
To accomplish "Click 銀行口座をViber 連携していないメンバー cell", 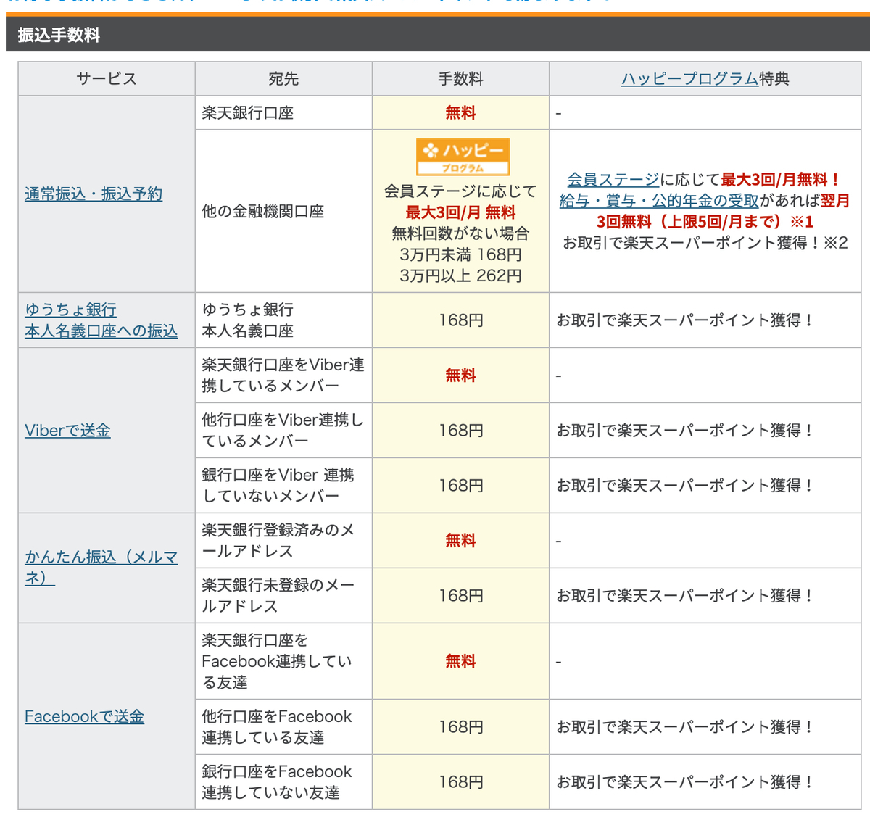I will pos(283,486).
